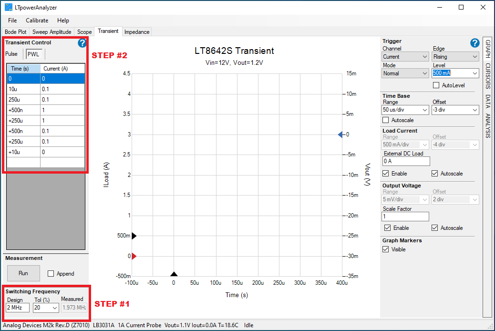The image size is (495, 331).
Task: Switch to the Impedance tab
Action: point(137,31)
